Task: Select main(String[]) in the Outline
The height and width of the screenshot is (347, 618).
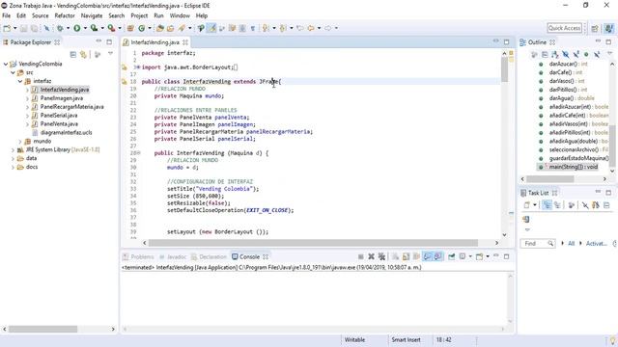Action: (574, 167)
